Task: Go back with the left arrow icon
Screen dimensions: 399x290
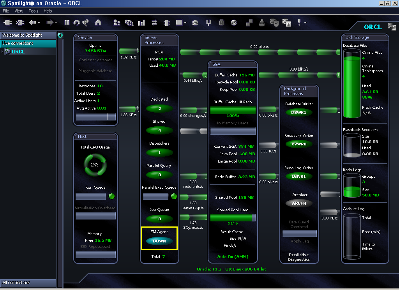Action: point(33,23)
